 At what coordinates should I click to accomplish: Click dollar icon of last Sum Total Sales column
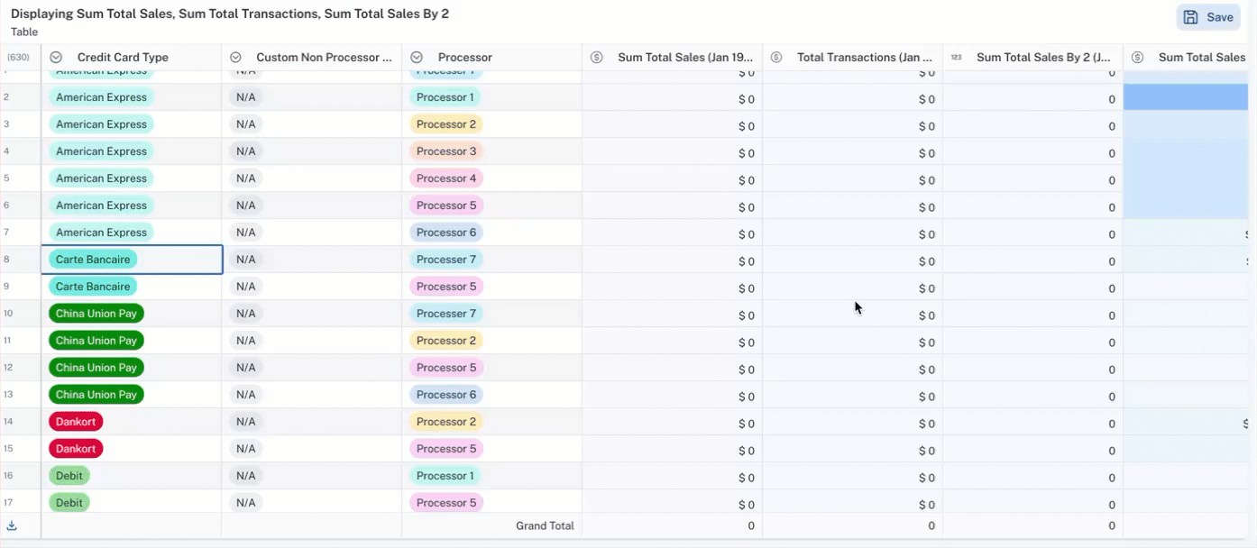pos(1137,58)
